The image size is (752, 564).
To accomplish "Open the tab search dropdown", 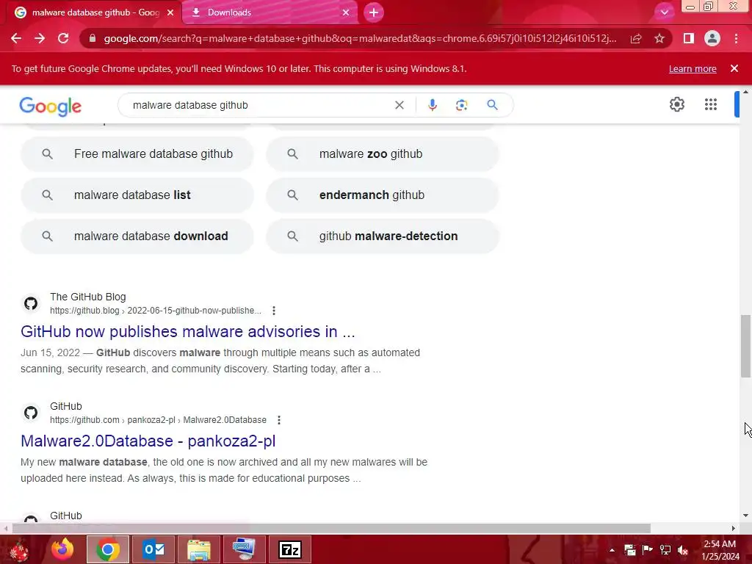I will [x=664, y=12].
